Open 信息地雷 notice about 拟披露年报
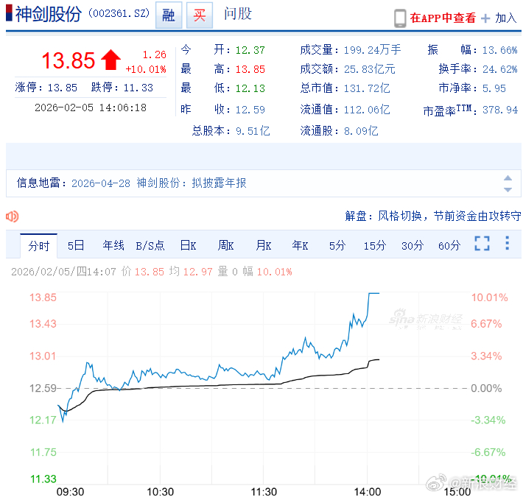The image size is (523, 497). (x=159, y=183)
